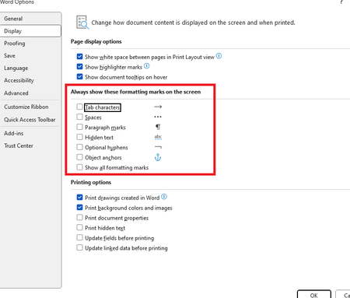Image resolution: width=350 pixels, height=298 pixels.
Task: Click info icon beside Print drawings option
Action: 164,197
